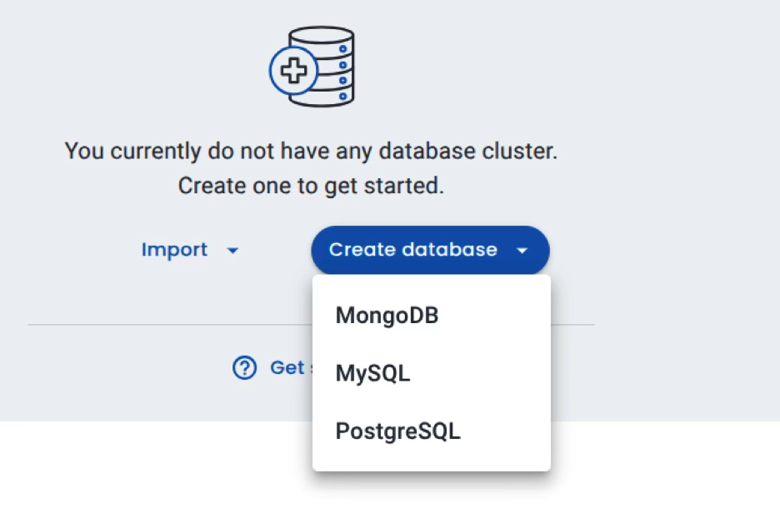Choose MySQL as the database type

point(372,373)
